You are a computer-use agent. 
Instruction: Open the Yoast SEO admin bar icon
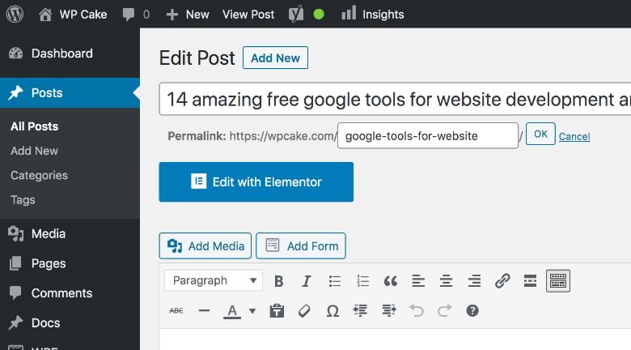pyautogui.click(x=296, y=15)
